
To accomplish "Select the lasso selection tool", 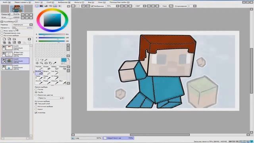I will click(x=42, y=60).
